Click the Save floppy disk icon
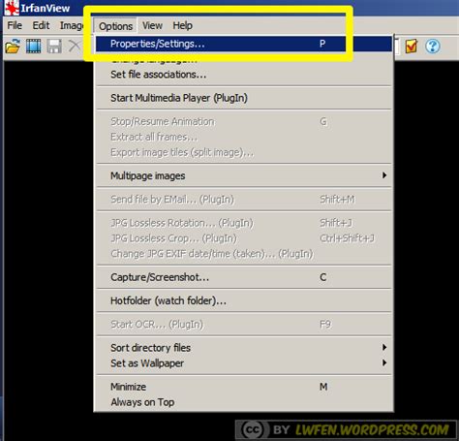459x441 pixels. pos(54,46)
